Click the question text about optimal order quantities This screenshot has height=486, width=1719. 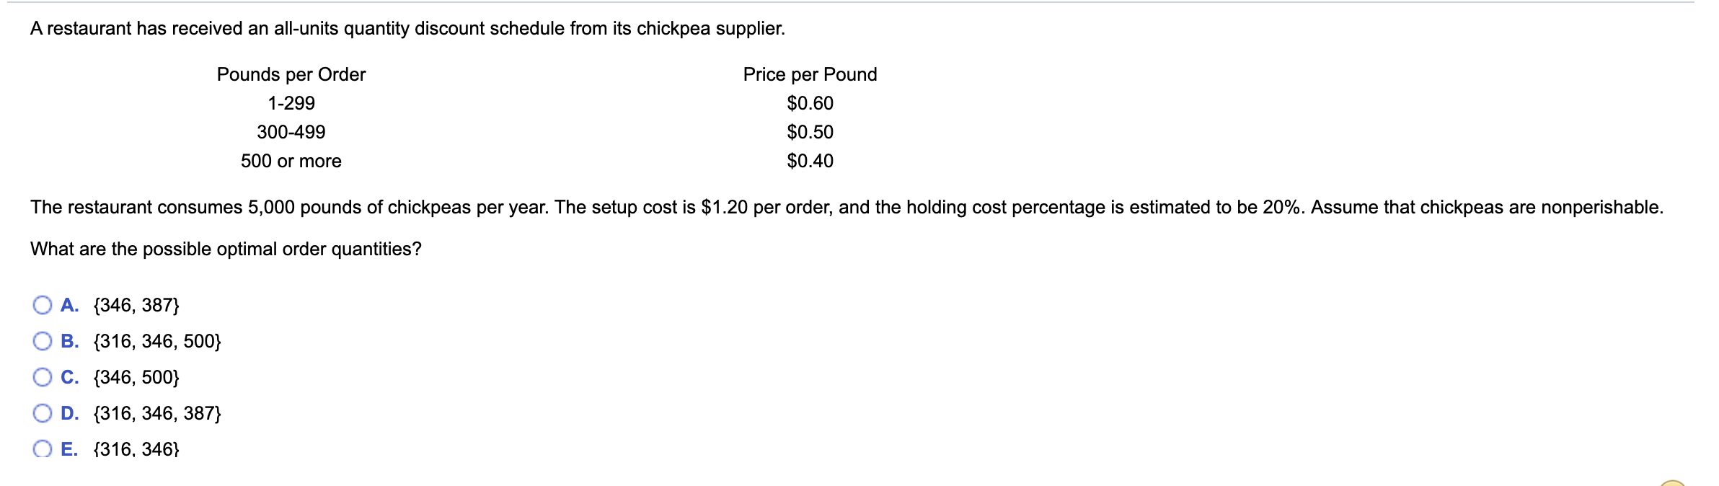point(226,249)
